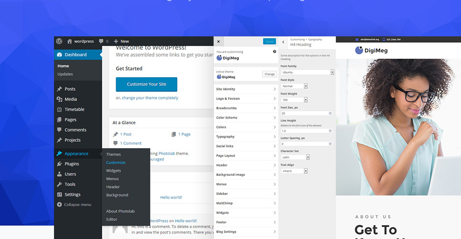Open the Font Family Ubuntu dropdown
Viewport: 461px width, 239px height.
pyautogui.click(x=307, y=72)
